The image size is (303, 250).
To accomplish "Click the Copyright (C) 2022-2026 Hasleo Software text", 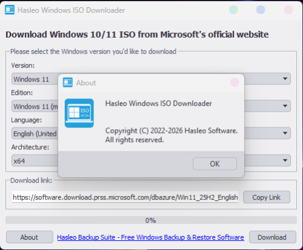I will tap(171, 131).
